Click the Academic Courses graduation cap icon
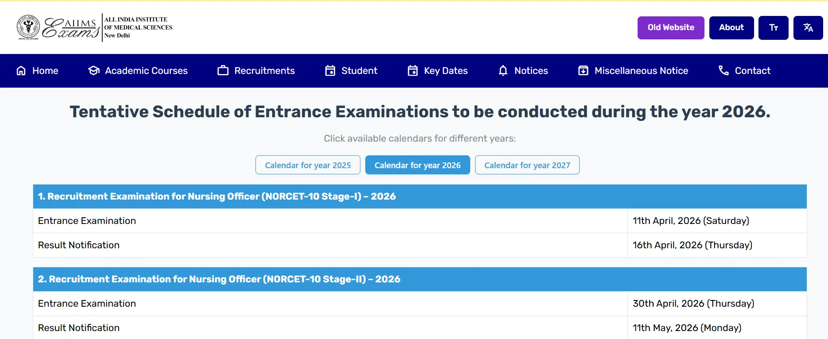Viewport: 828px width, 339px height. click(94, 71)
